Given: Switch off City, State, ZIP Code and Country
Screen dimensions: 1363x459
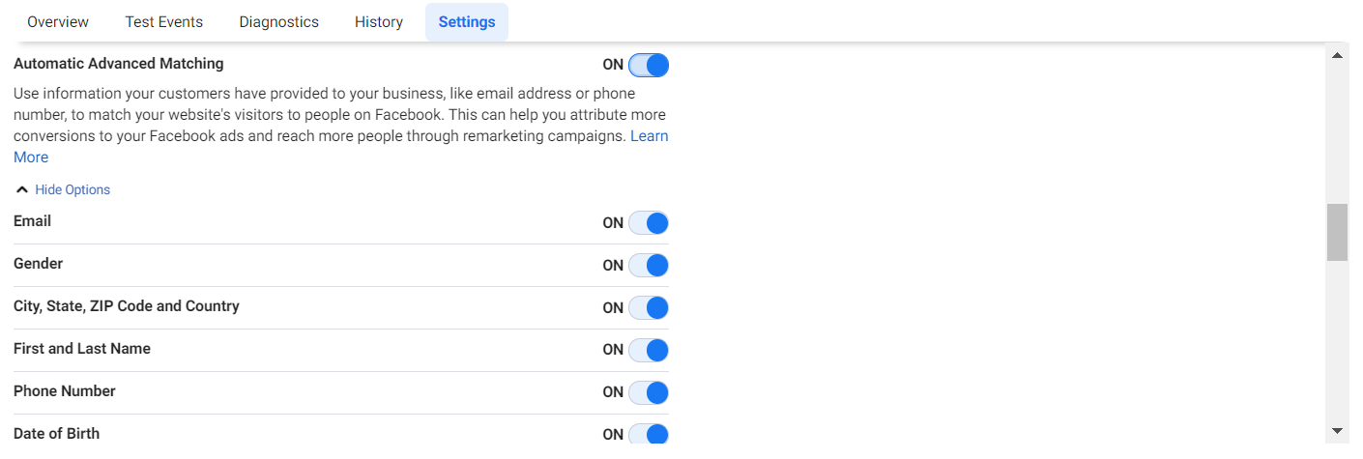Looking at the screenshot, I should click(649, 308).
